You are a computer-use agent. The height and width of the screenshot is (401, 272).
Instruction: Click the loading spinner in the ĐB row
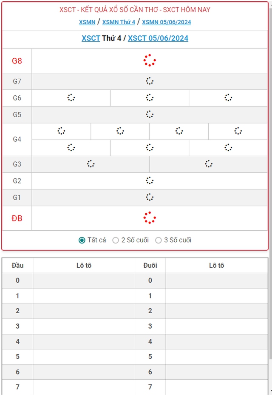[150, 218]
